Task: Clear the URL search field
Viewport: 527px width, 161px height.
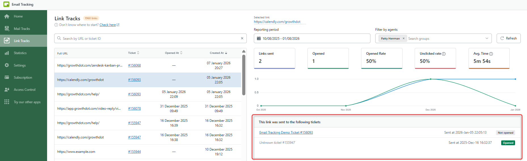Action: click(x=242, y=38)
